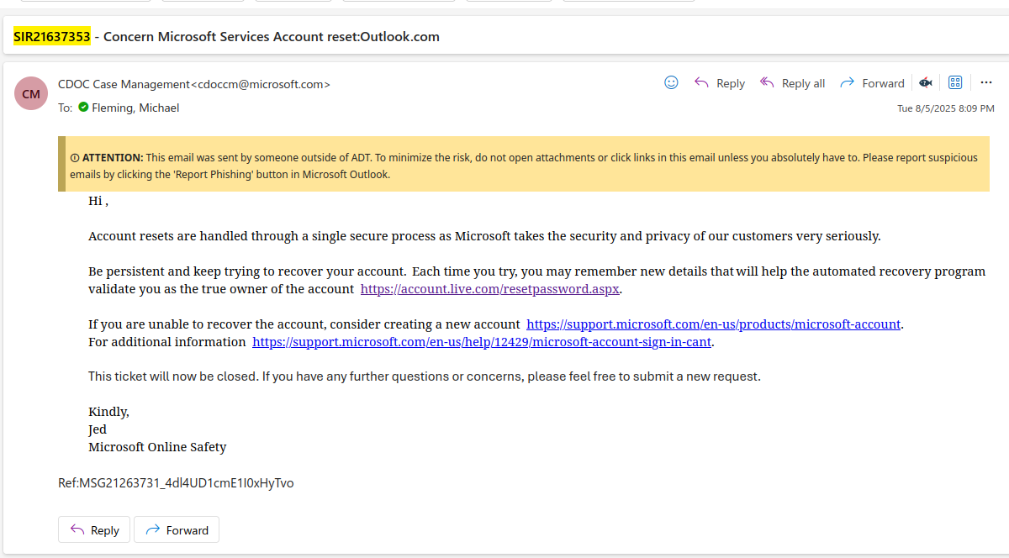Click the CM sender avatar

pyautogui.click(x=31, y=93)
